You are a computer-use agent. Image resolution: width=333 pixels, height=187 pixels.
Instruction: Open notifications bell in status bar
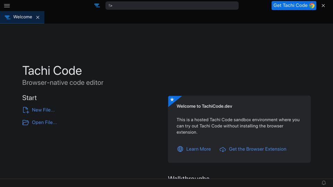[323, 183]
